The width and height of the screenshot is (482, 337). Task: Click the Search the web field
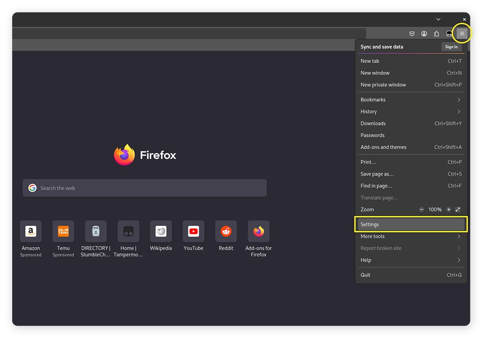coord(145,188)
